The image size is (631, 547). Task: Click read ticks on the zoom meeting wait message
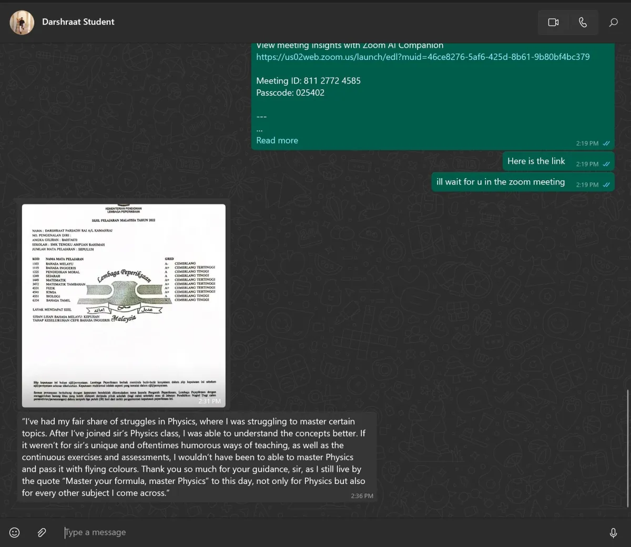(606, 184)
